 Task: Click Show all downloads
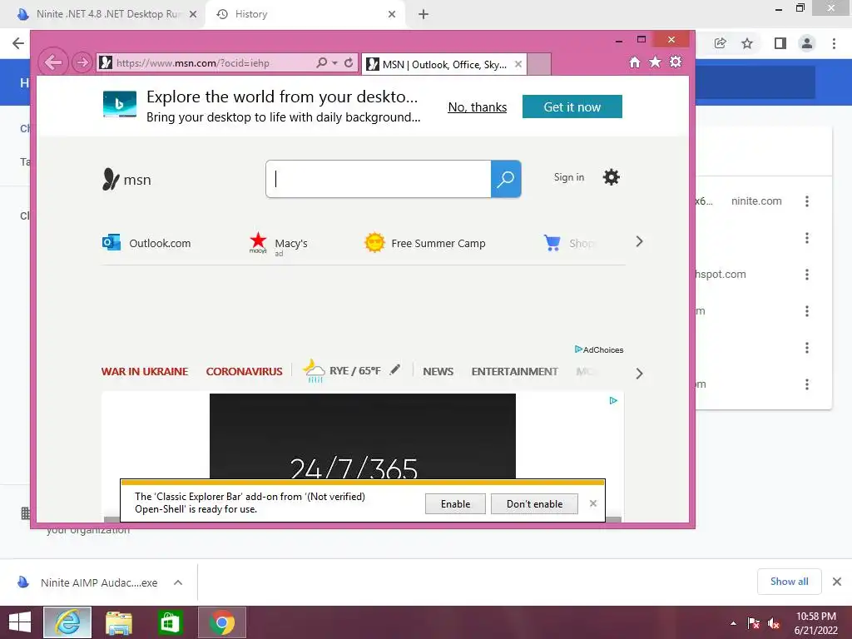pos(789,582)
